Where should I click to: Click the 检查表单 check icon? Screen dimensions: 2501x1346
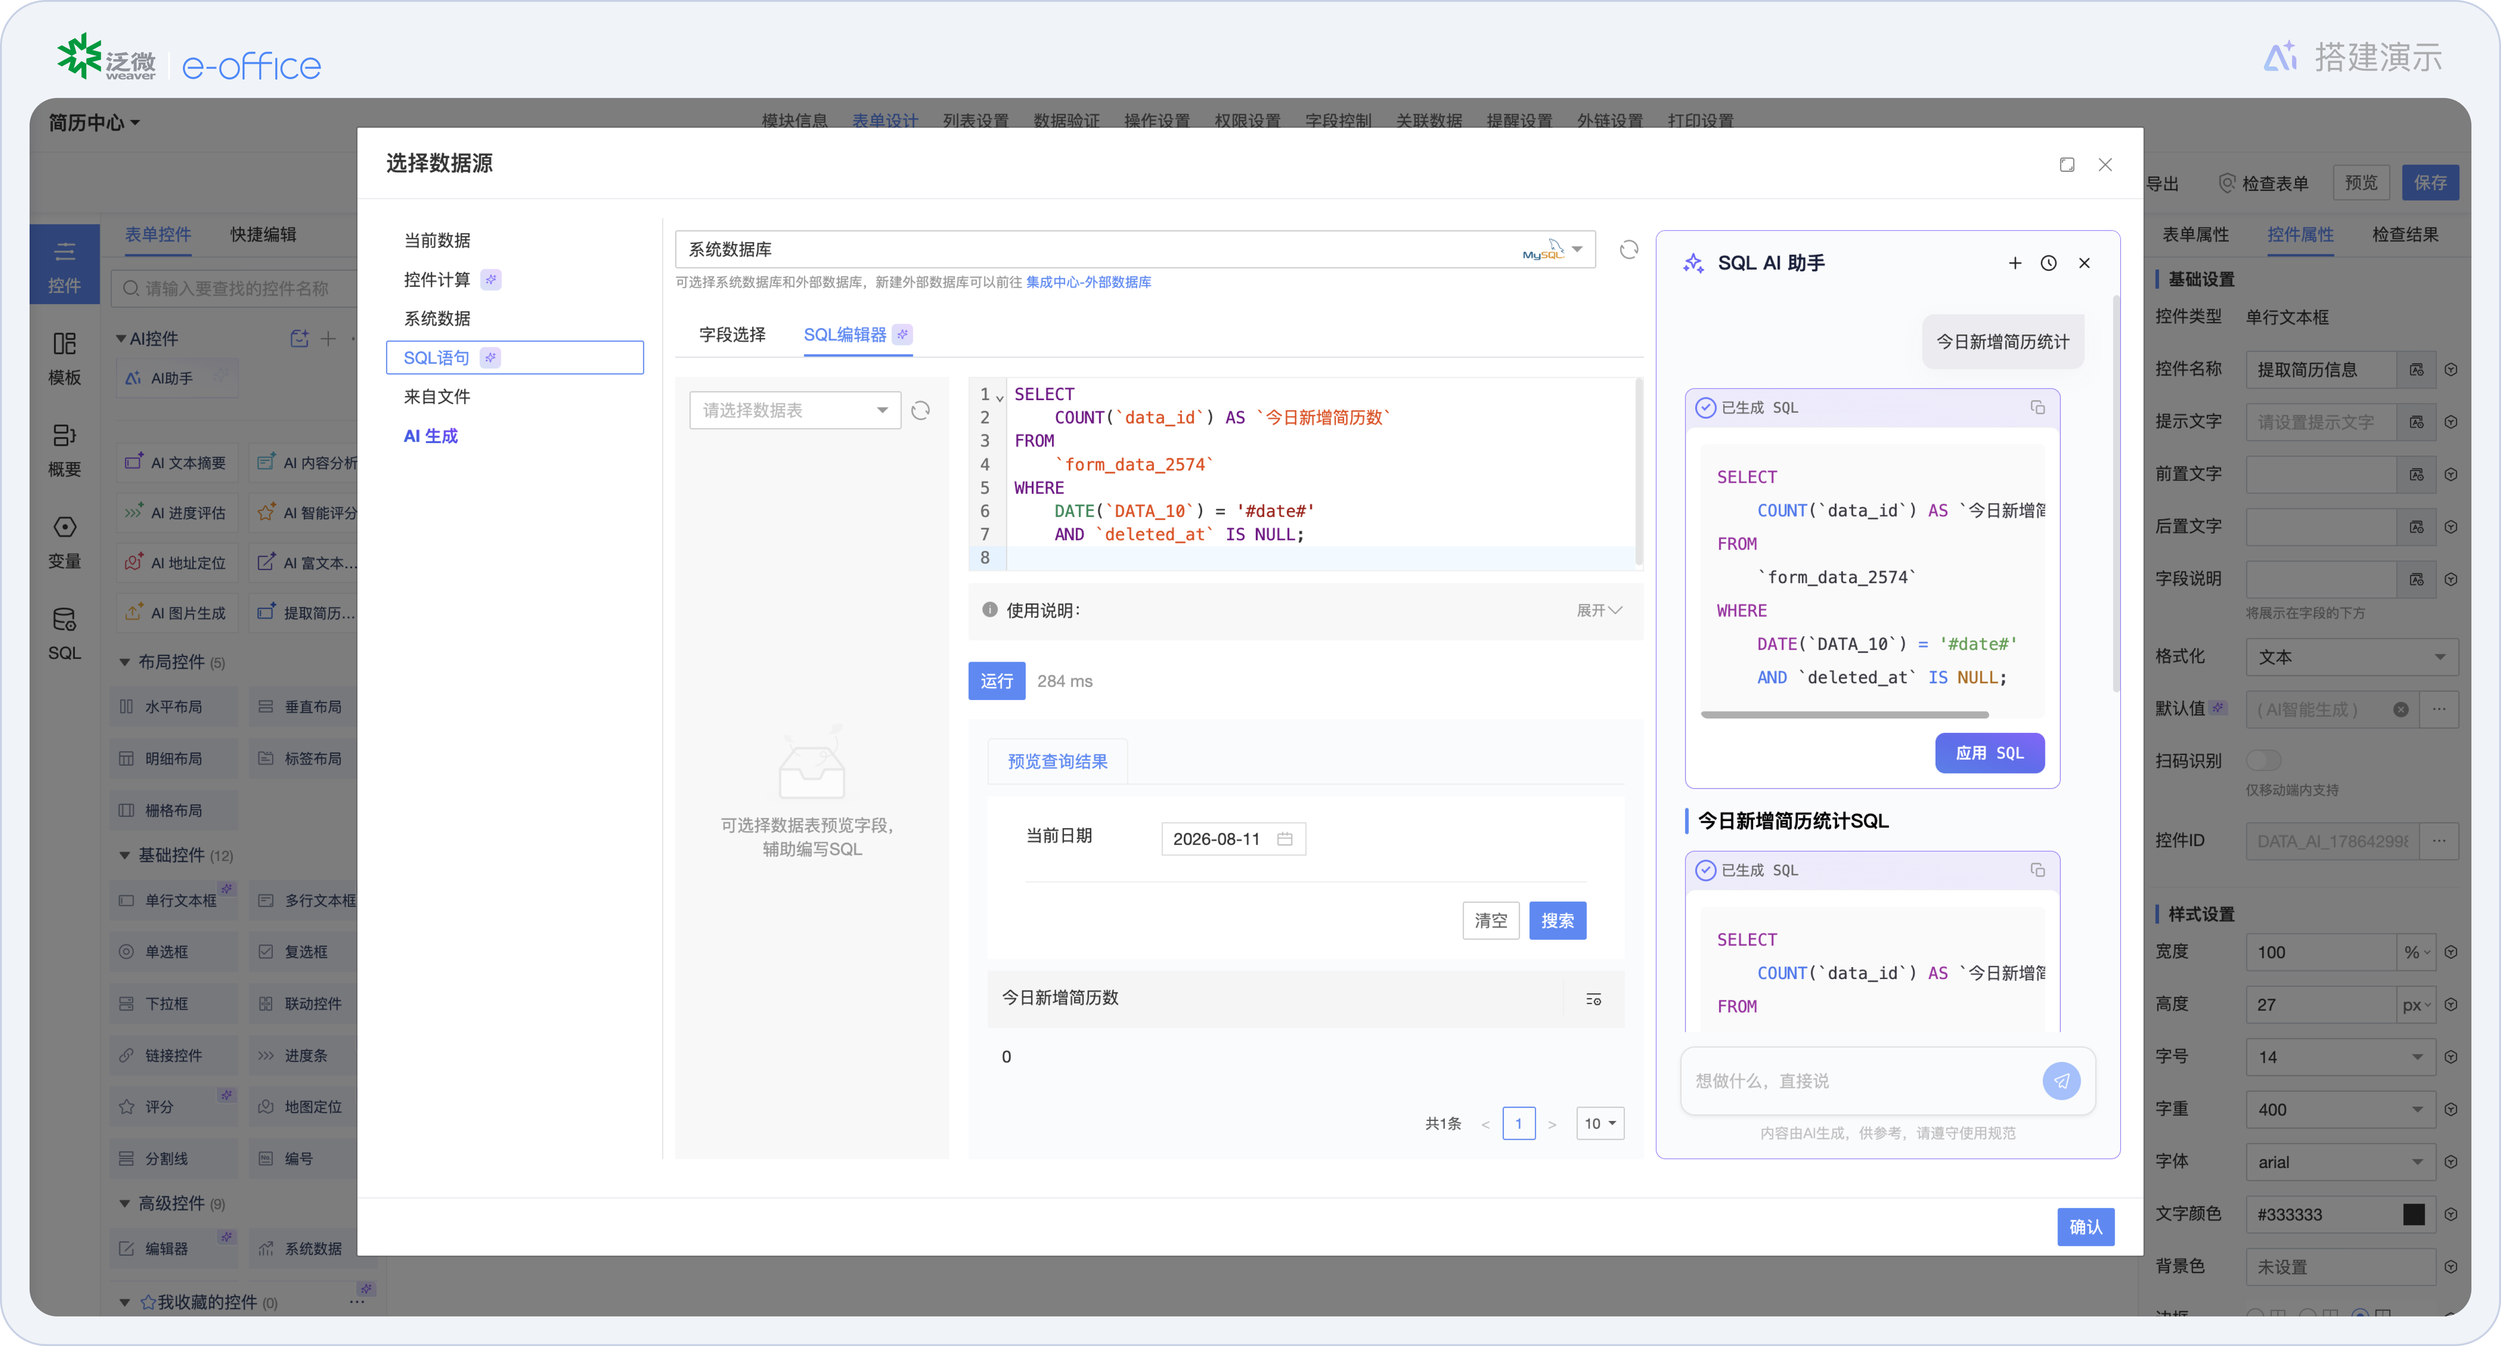(x=2227, y=183)
